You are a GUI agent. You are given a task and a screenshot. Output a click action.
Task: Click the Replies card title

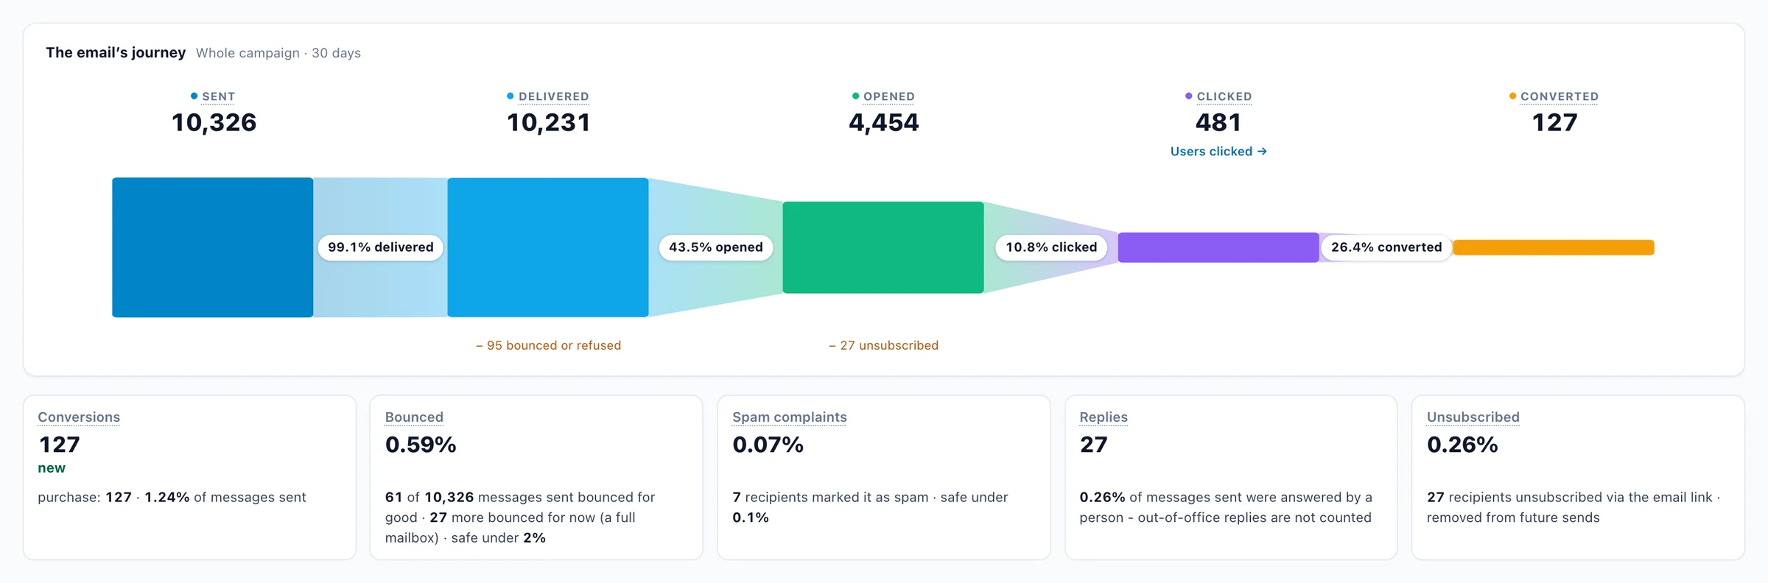1104,417
